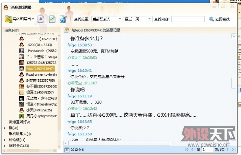241x155 pixels.
Task: Click the contact list horizontal scroll left arrow
Action: 4,151
